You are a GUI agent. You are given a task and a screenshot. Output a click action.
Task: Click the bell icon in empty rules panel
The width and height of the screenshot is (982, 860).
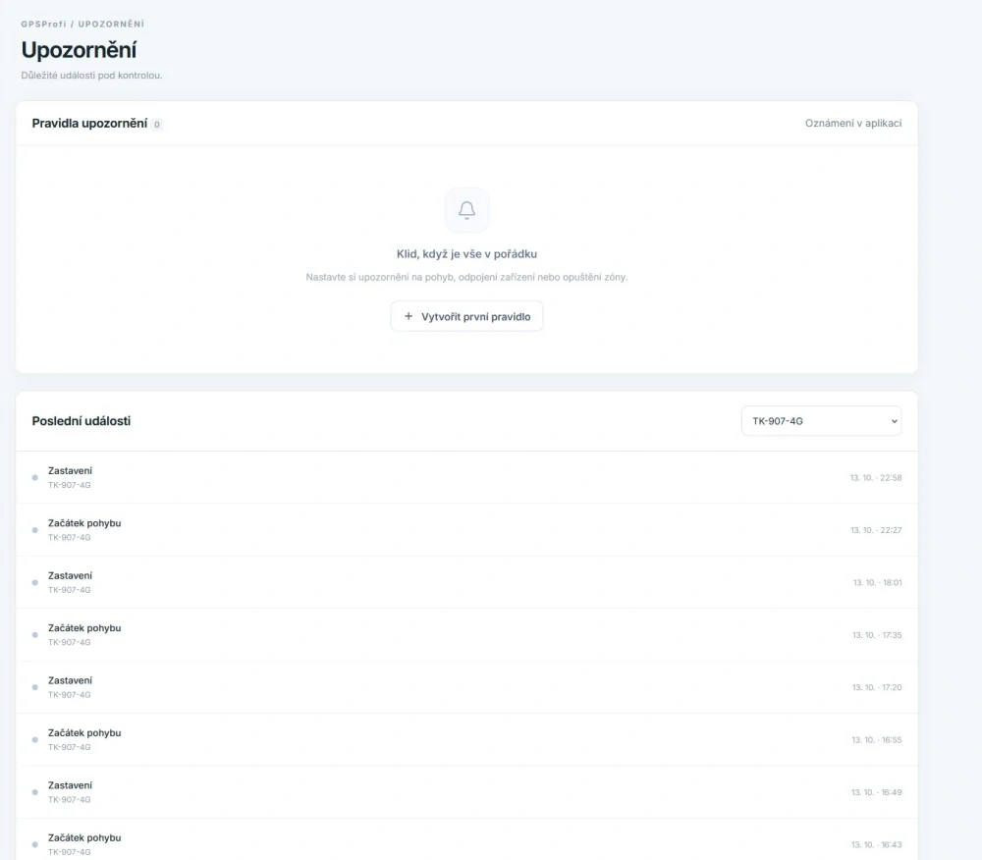(x=466, y=210)
